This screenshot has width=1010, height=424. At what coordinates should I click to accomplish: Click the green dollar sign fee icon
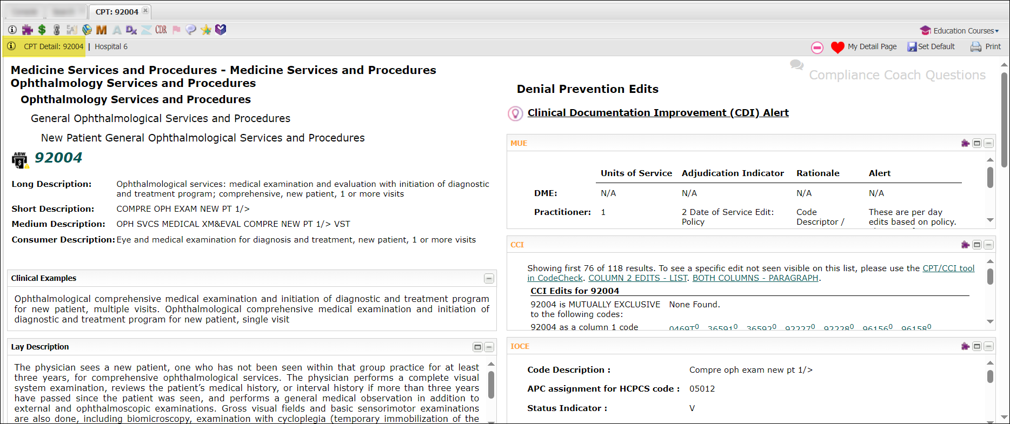click(x=42, y=30)
